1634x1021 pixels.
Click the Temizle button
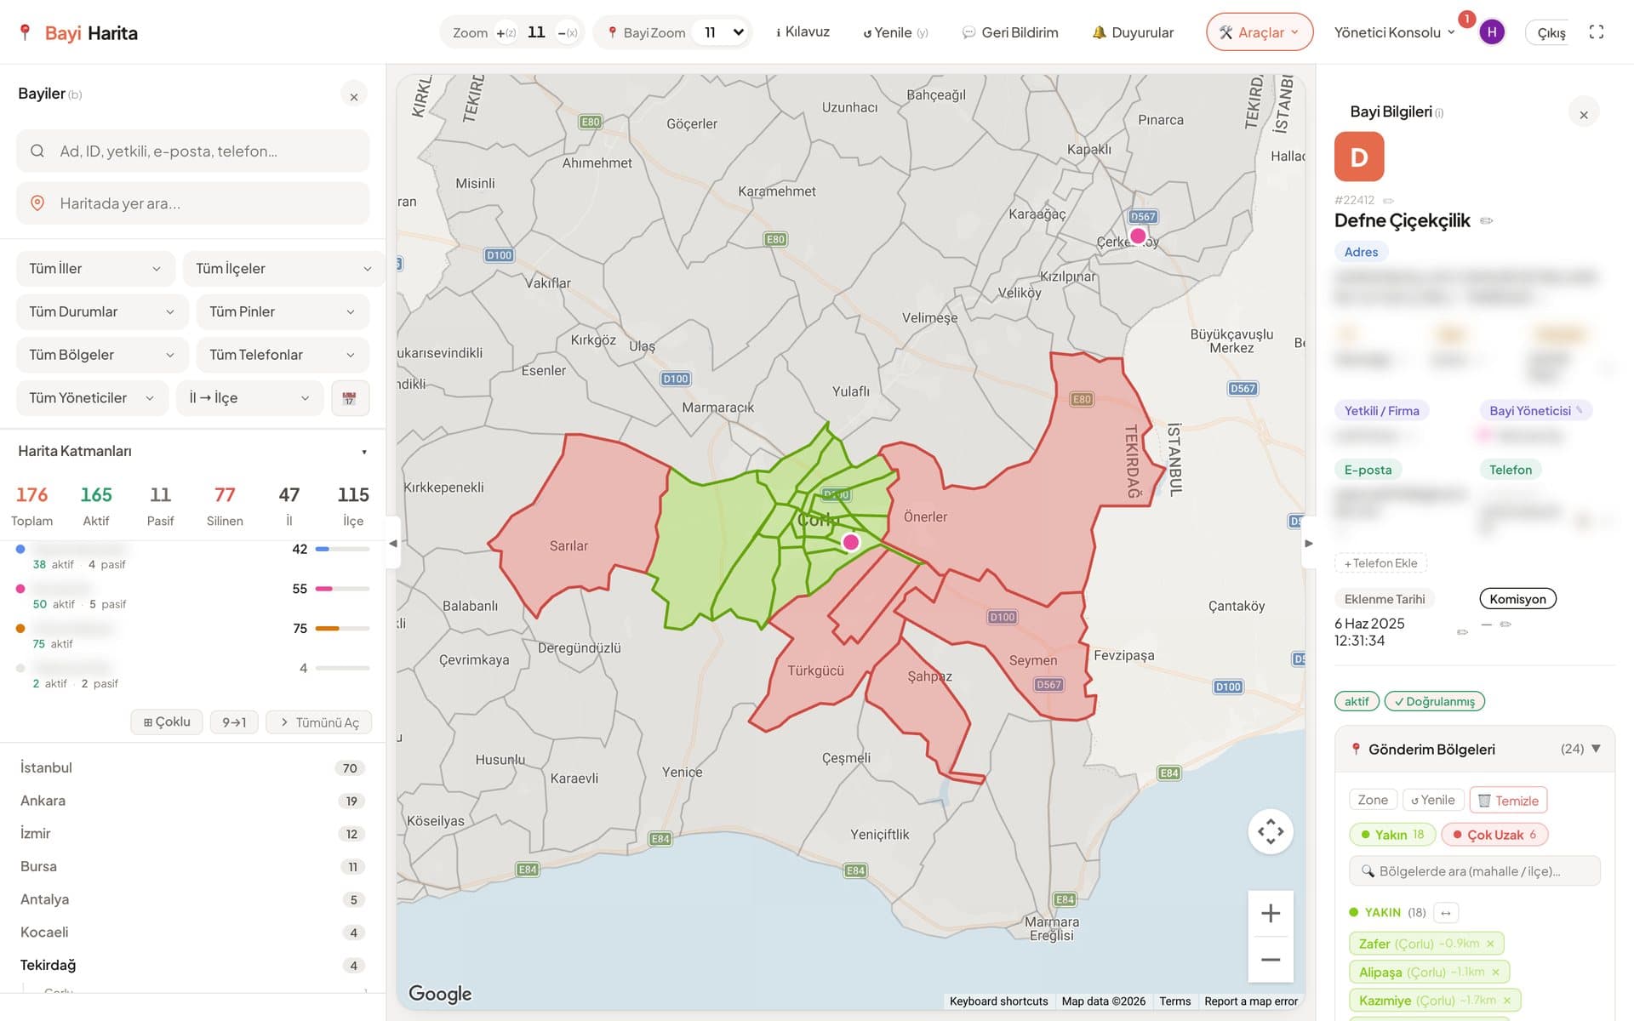(x=1508, y=801)
